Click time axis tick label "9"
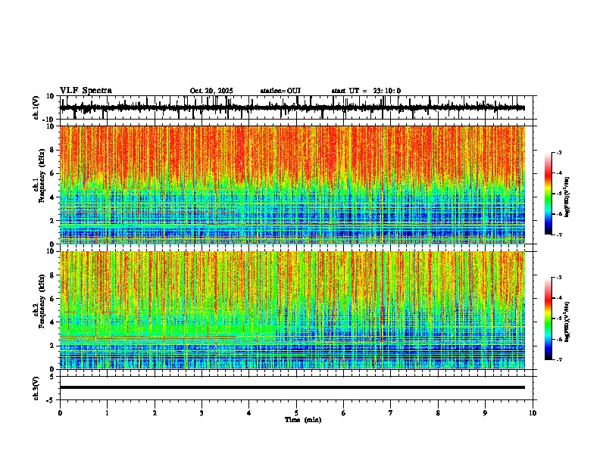The image size is (600, 463). click(x=485, y=413)
